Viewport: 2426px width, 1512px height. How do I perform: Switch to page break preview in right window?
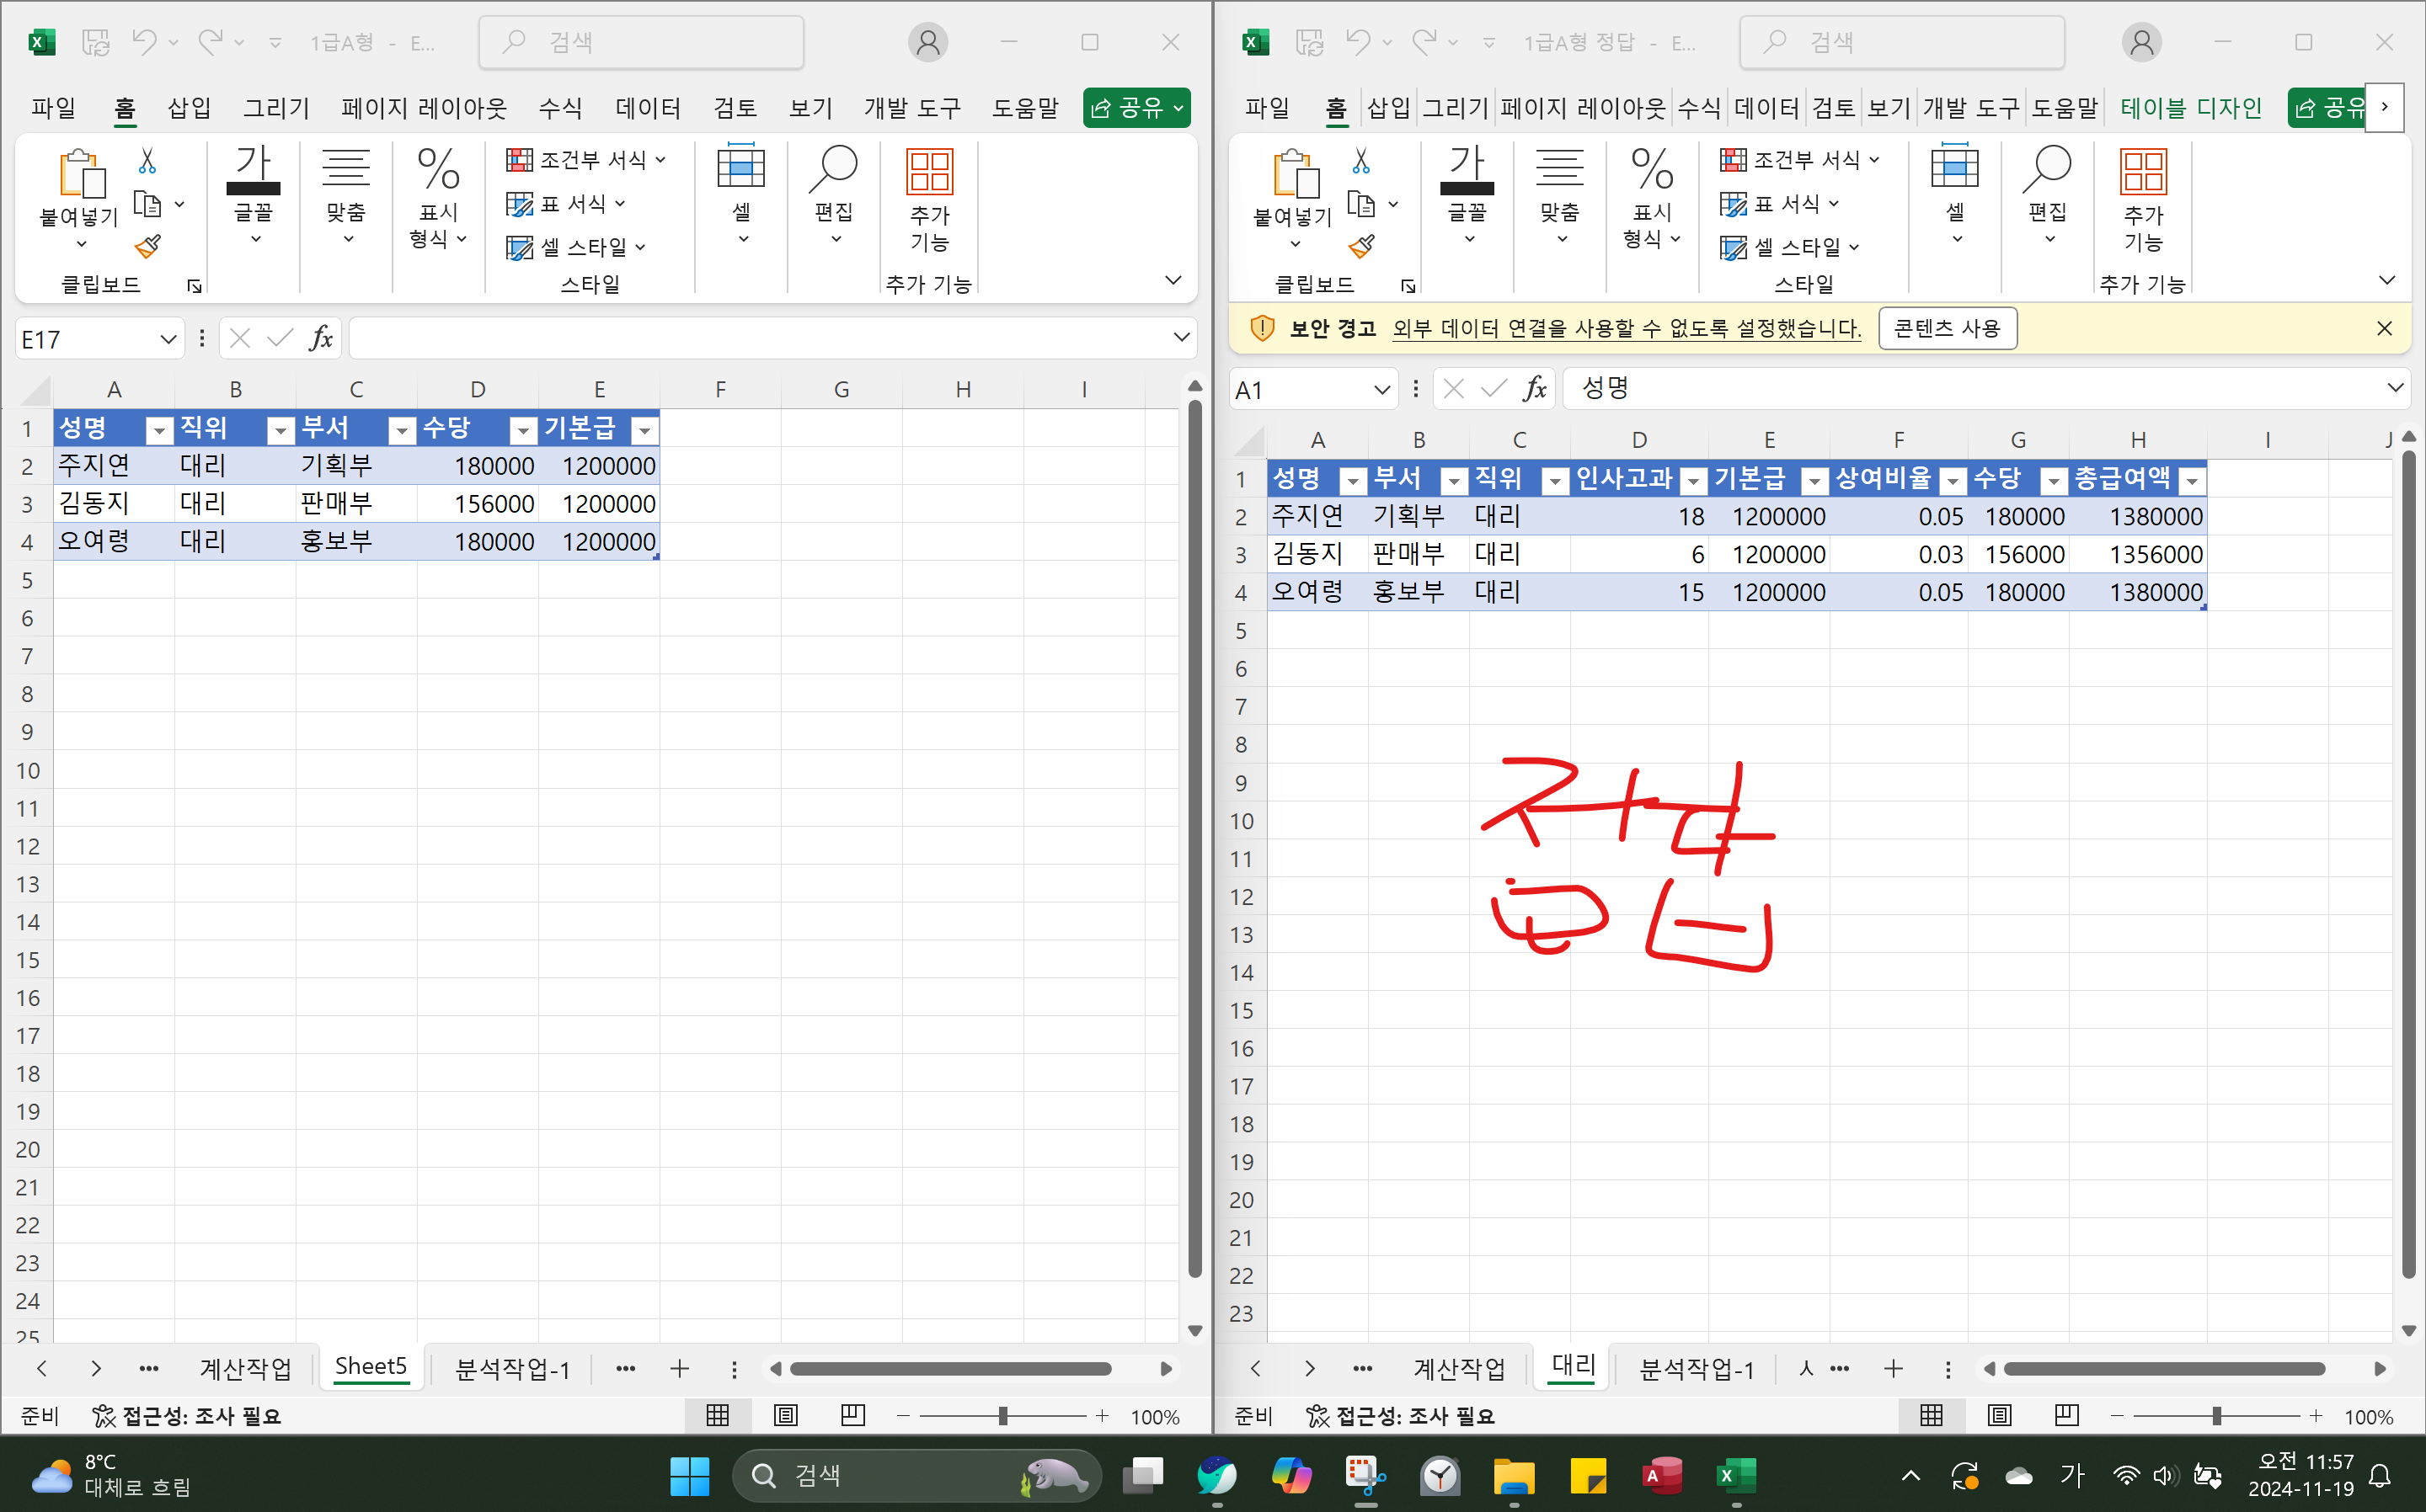click(2067, 1415)
